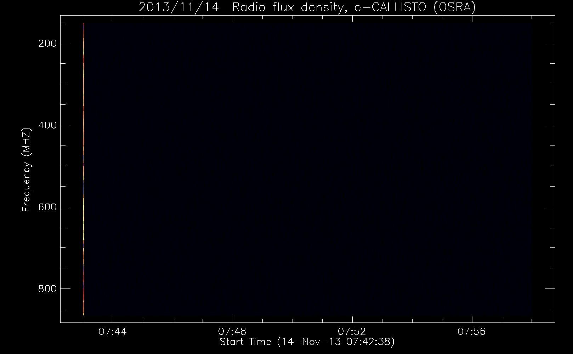Click the 400 frequency tick label
Viewport: 573px width, 354px height.
tap(47, 125)
